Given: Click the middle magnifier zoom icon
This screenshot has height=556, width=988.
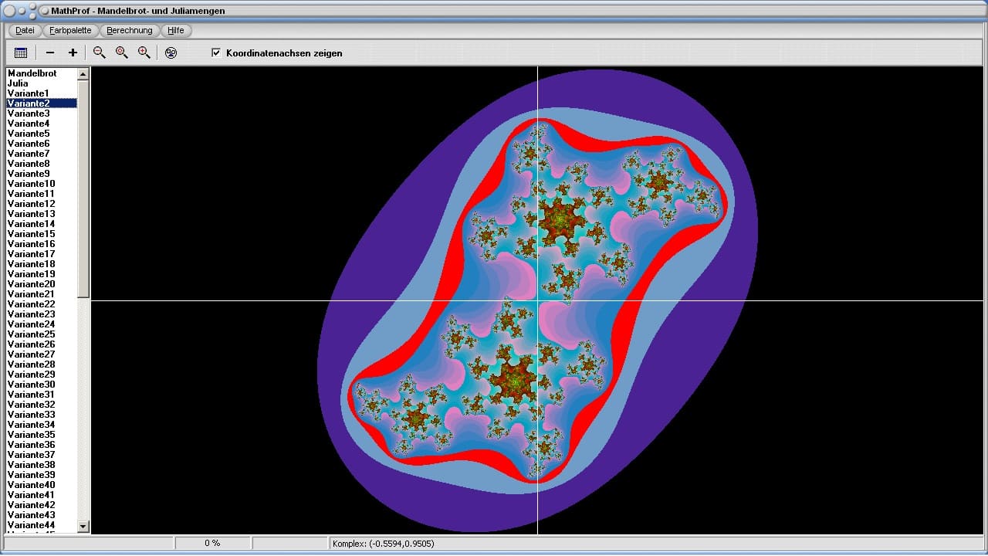Looking at the screenshot, I should click(x=121, y=53).
